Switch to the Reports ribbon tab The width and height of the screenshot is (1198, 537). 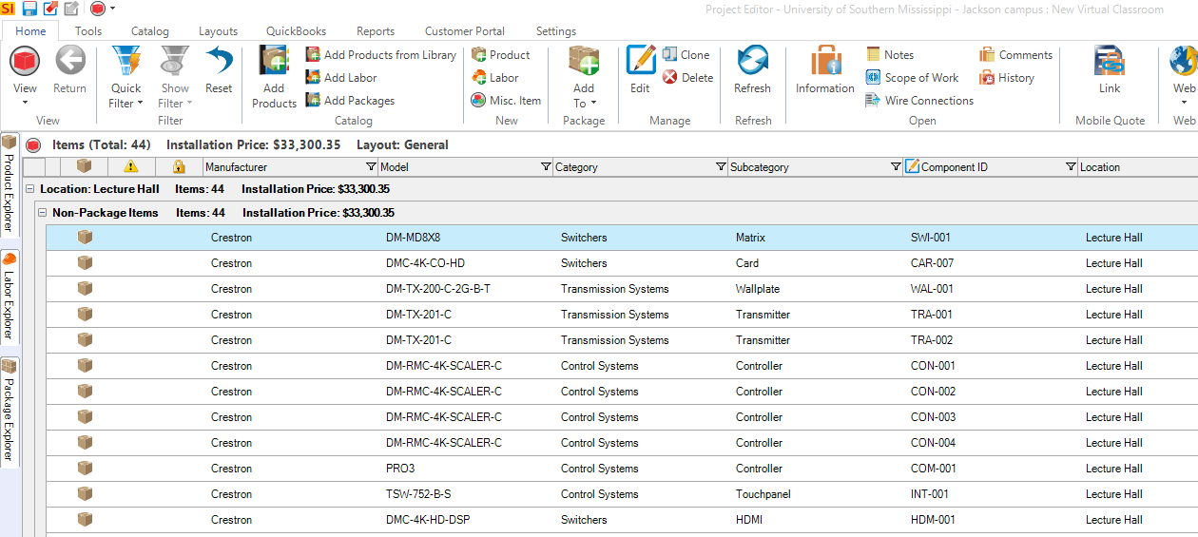376,31
